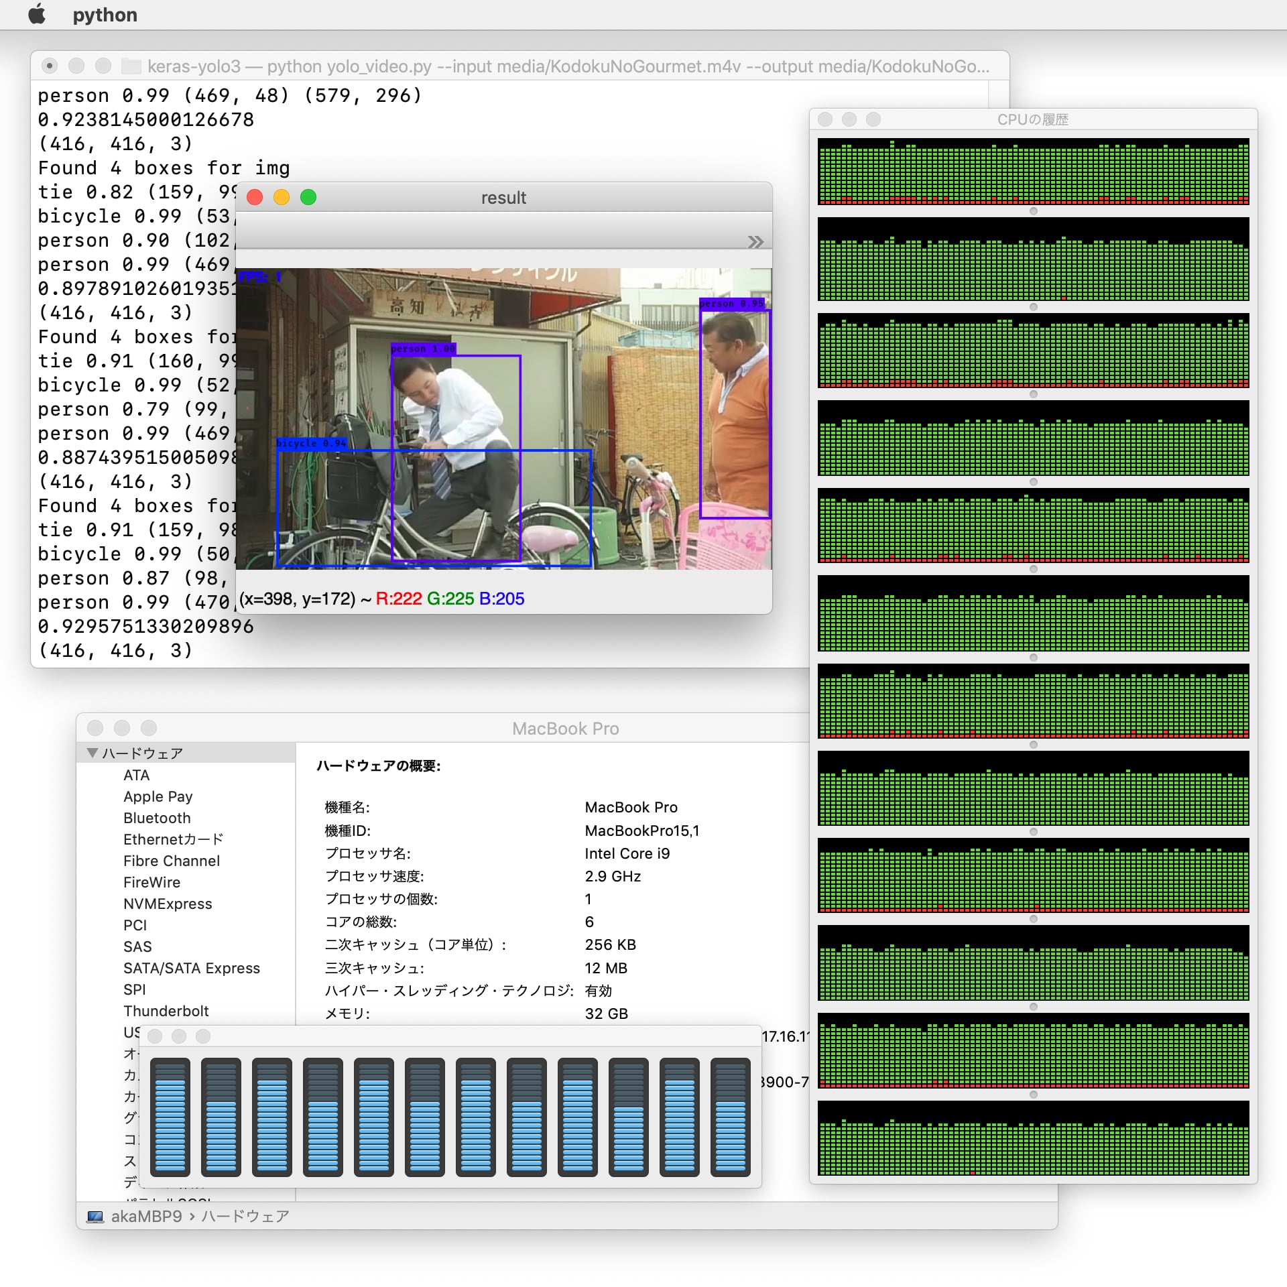Image resolution: width=1287 pixels, height=1287 pixels.
Task: Collapse the ハードウェア disclosure triangle
Action: 93,753
